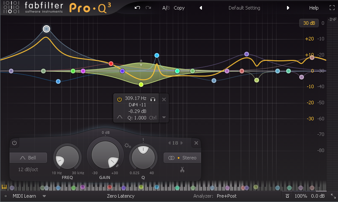Delete band using X in control panel
338x202 pixels.
tap(196, 143)
